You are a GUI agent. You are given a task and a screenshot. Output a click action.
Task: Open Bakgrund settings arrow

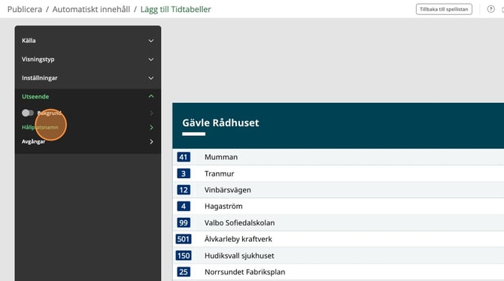point(151,113)
